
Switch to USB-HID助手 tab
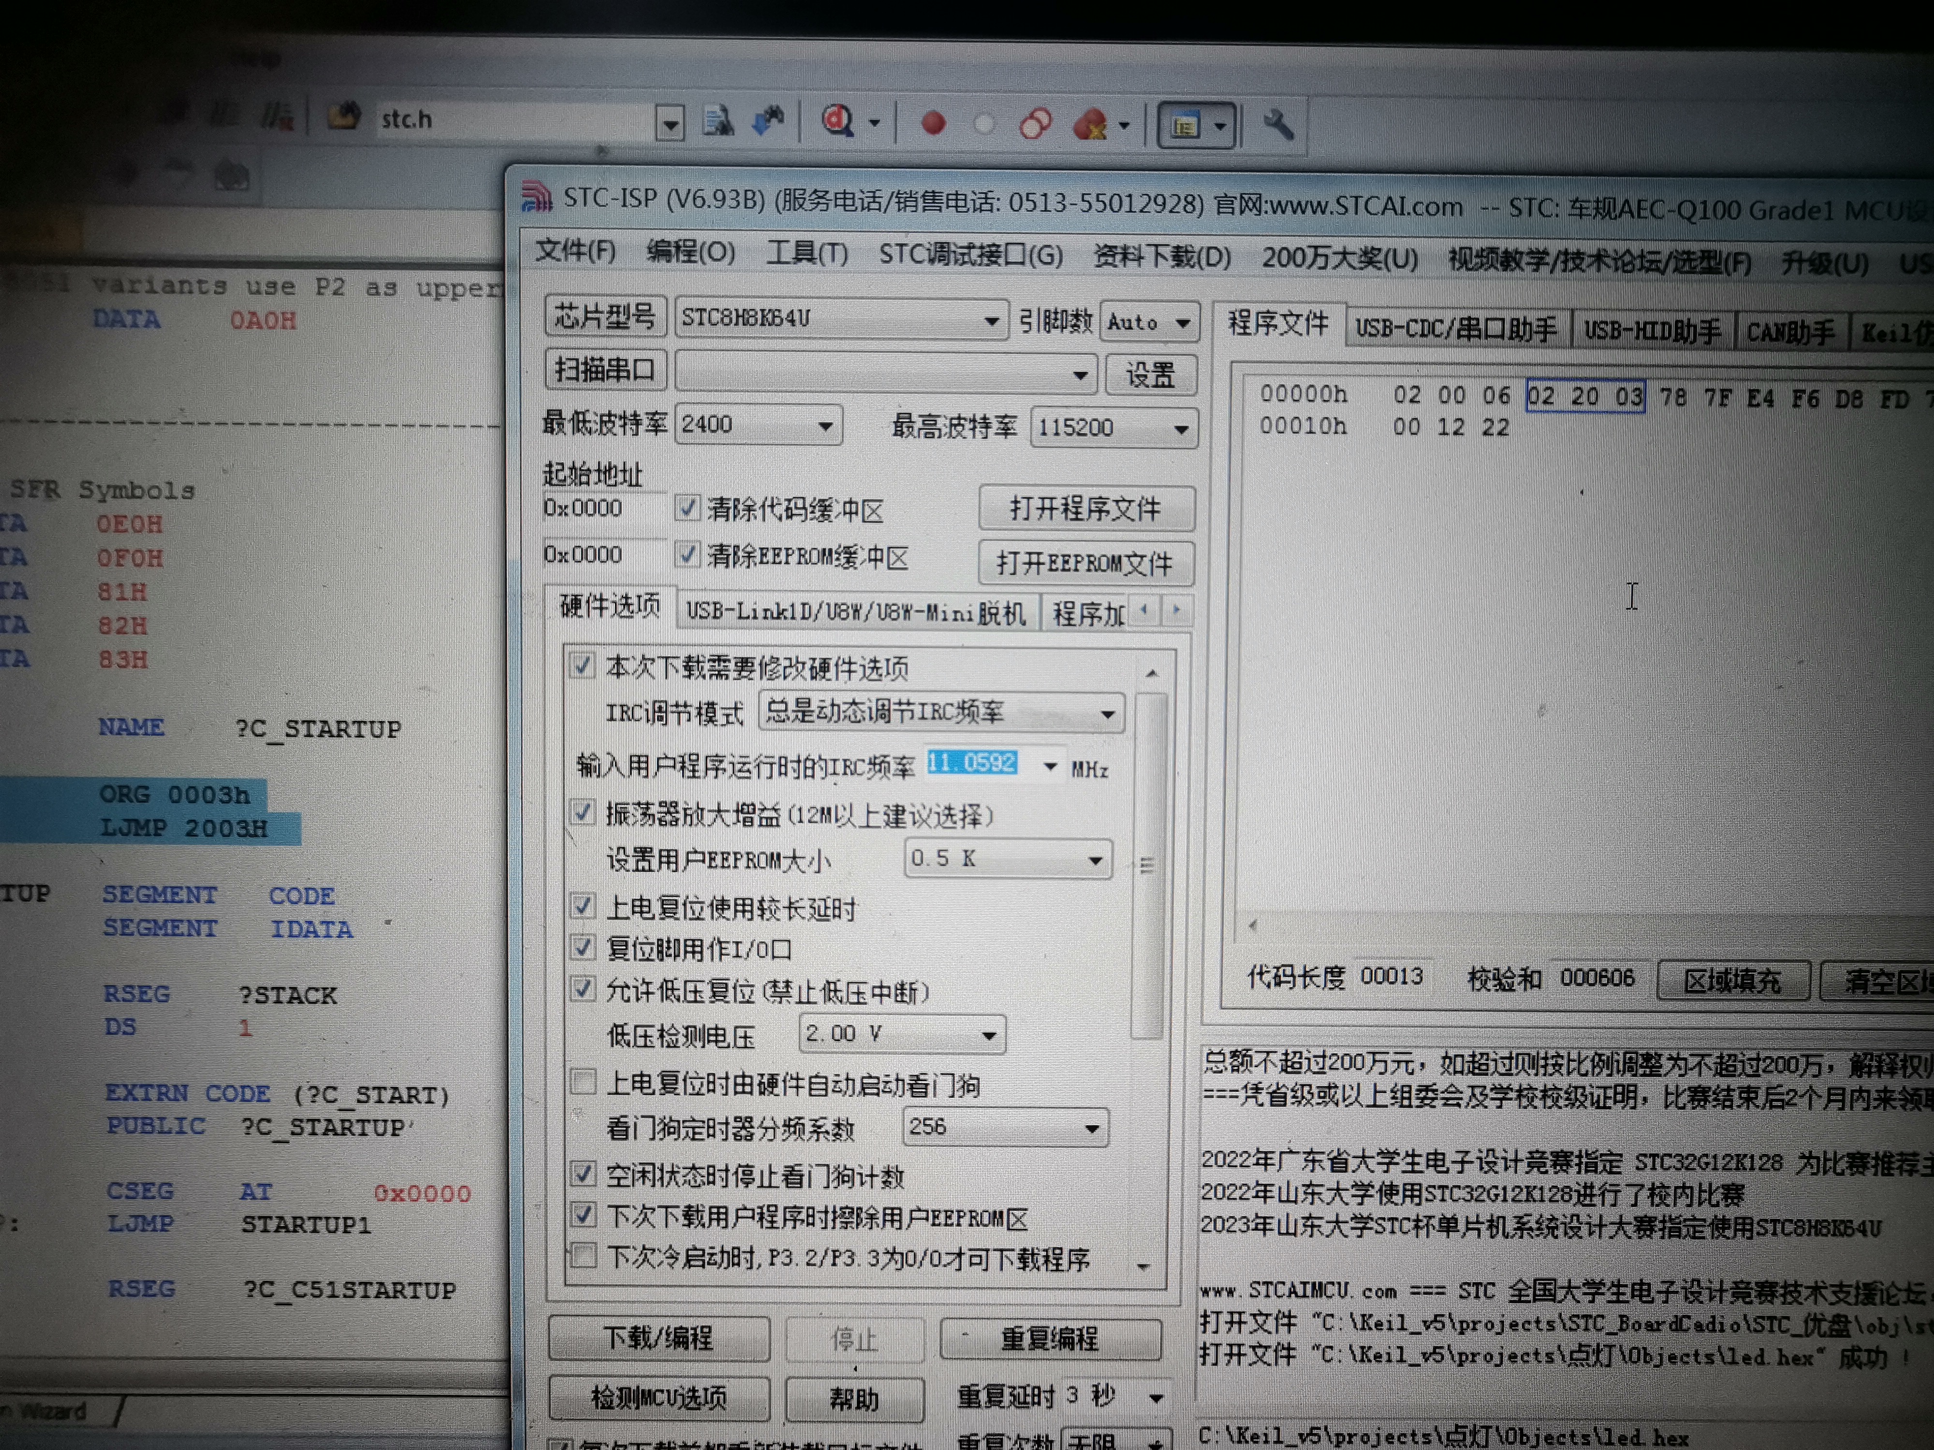pos(1652,331)
